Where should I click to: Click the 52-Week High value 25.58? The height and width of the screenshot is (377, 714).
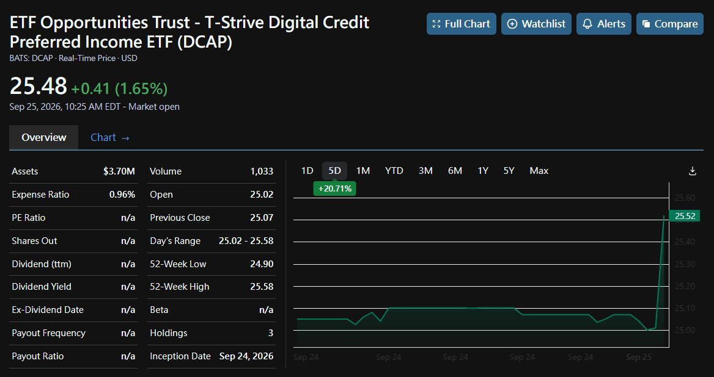coord(262,287)
